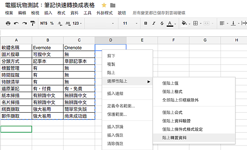Image resolution: width=247 pixels, height=150 pixels.
Task: Open the 資料 menu
Action: [x=75, y=13]
